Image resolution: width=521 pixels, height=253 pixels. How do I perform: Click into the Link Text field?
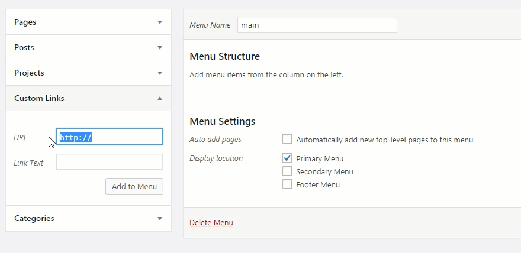(109, 162)
